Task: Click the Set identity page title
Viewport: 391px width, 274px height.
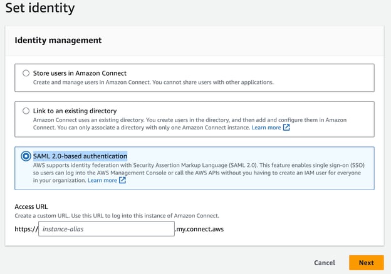Action: click(x=40, y=8)
